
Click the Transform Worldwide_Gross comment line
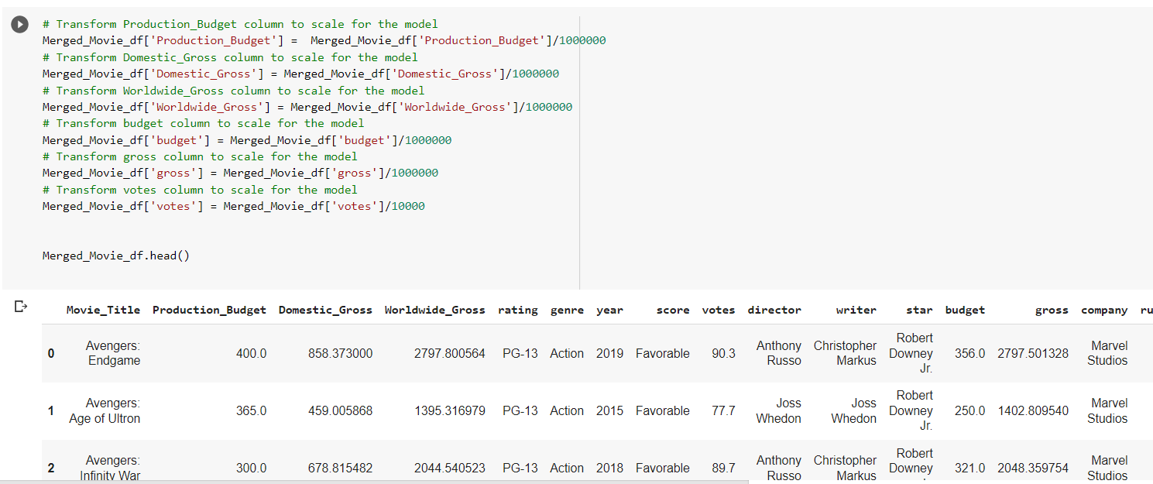[234, 91]
